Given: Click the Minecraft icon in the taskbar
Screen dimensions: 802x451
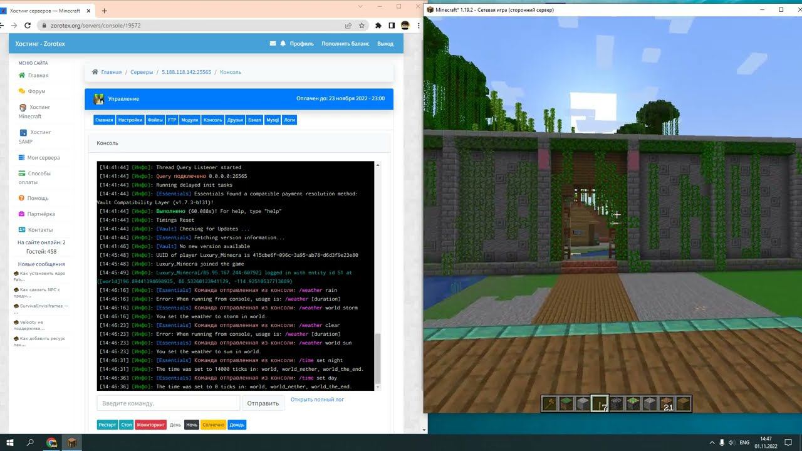Looking at the screenshot, I should click(x=72, y=442).
